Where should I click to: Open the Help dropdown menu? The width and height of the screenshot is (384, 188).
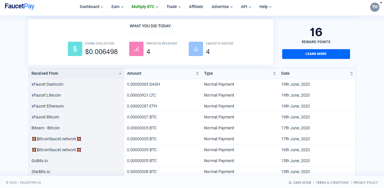pos(265,7)
